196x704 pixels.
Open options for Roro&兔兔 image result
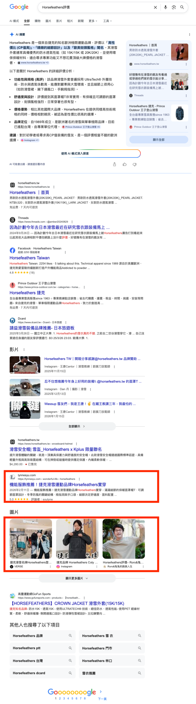pos(143,566)
